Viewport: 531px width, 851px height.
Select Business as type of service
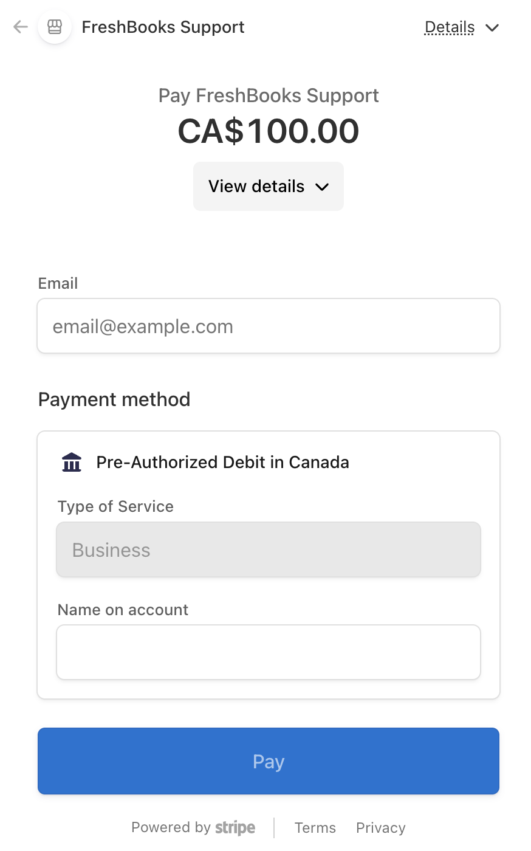click(x=268, y=549)
